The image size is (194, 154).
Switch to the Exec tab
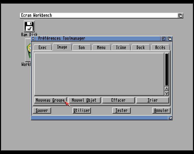click(42, 48)
